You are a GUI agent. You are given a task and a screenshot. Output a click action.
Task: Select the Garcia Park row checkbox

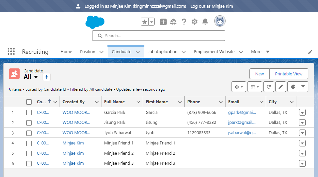29,113
